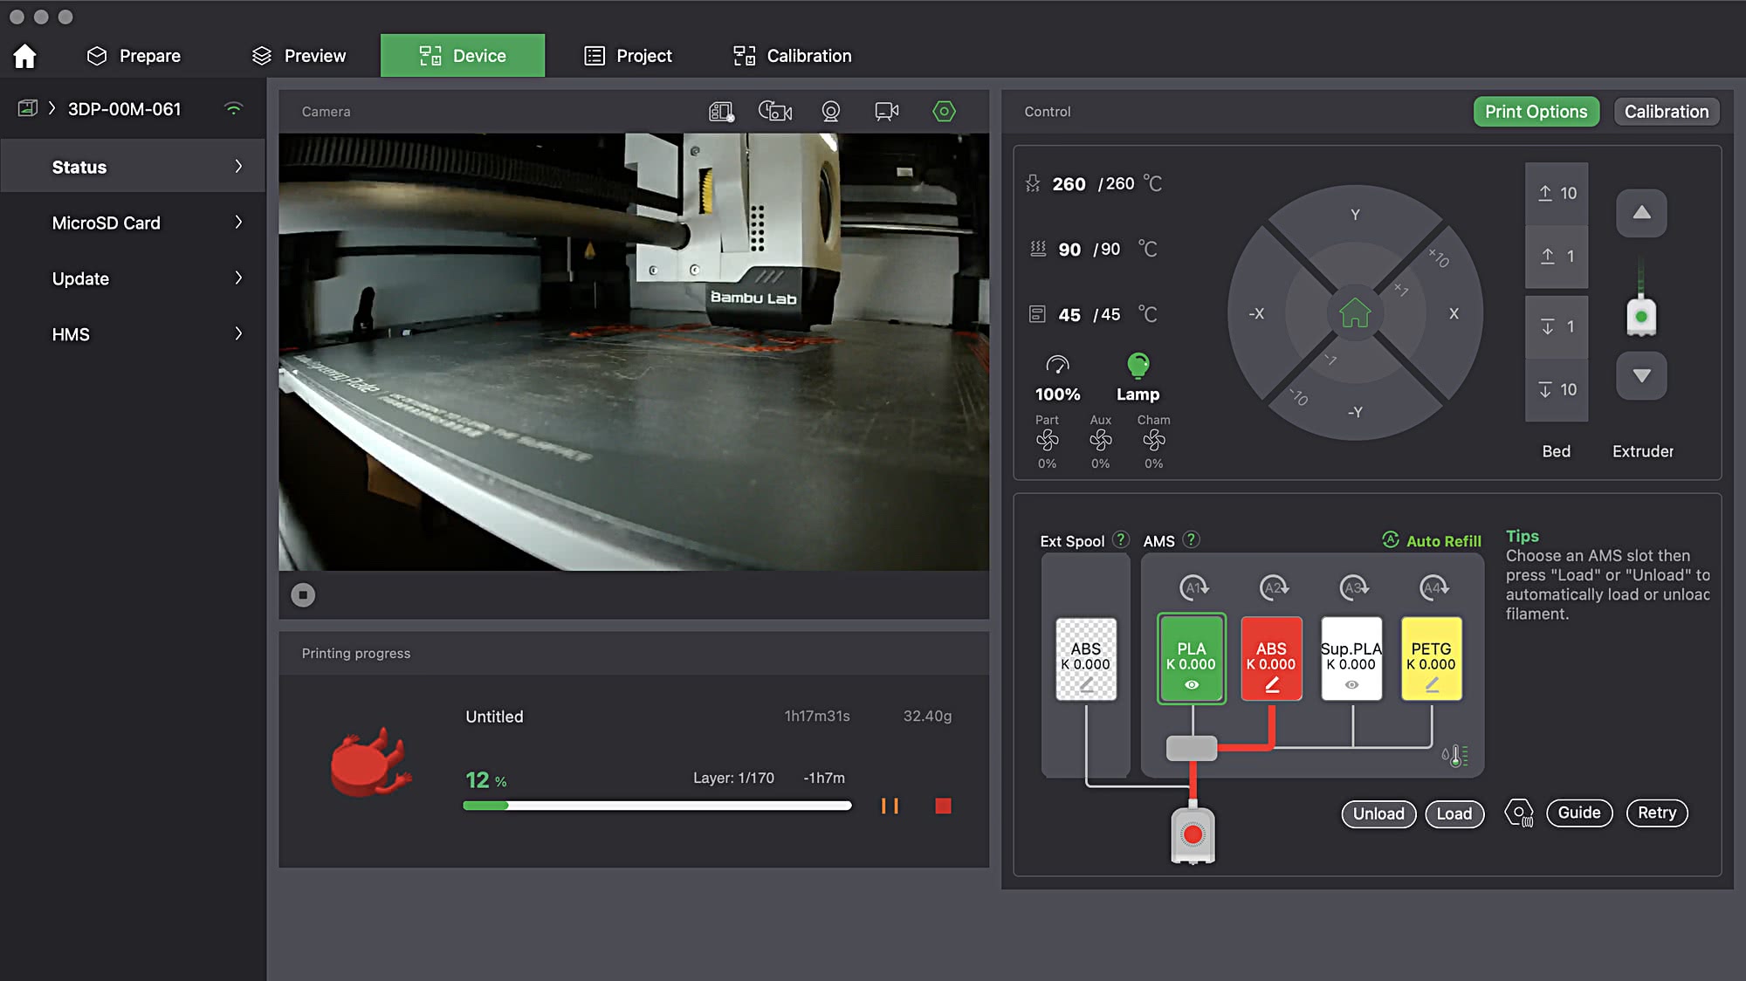Click the video recording icon in Camera toolbar
The width and height of the screenshot is (1746, 981).
point(887,112)
